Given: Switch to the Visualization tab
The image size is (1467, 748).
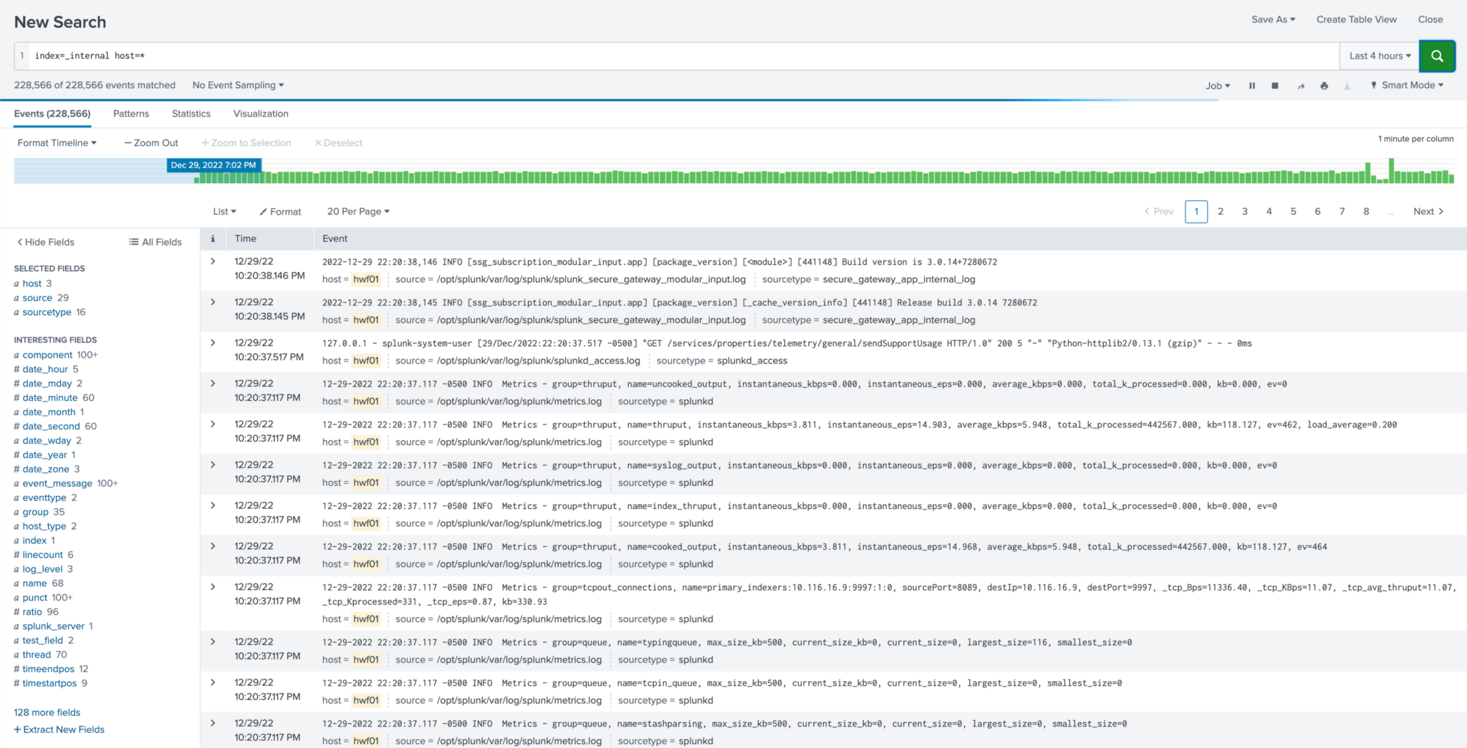Looking at the screenshot, I should coord(260,113).
